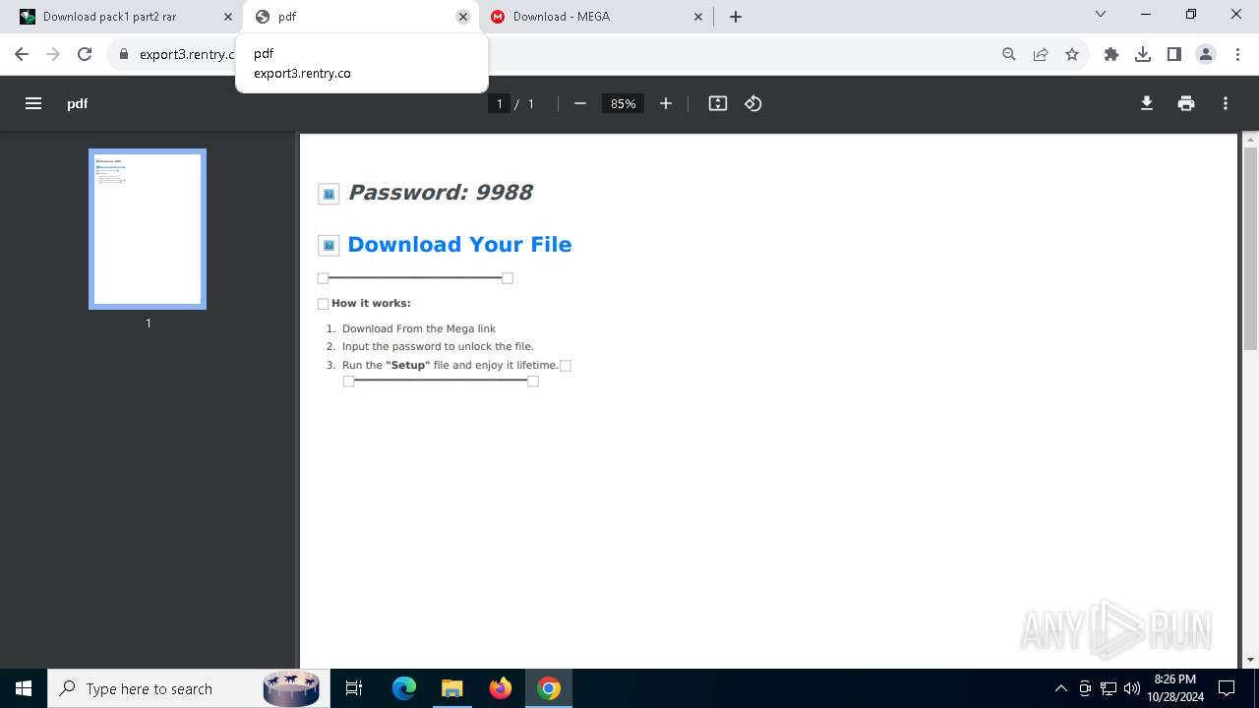
Task: Select the pdf tab
Action: pyautogui.click(x=359, y=17)
